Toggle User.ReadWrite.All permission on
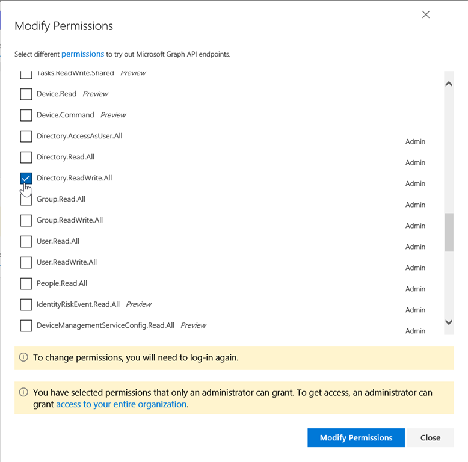The height and width of the screenshot is (462, 468). (26, 262)
